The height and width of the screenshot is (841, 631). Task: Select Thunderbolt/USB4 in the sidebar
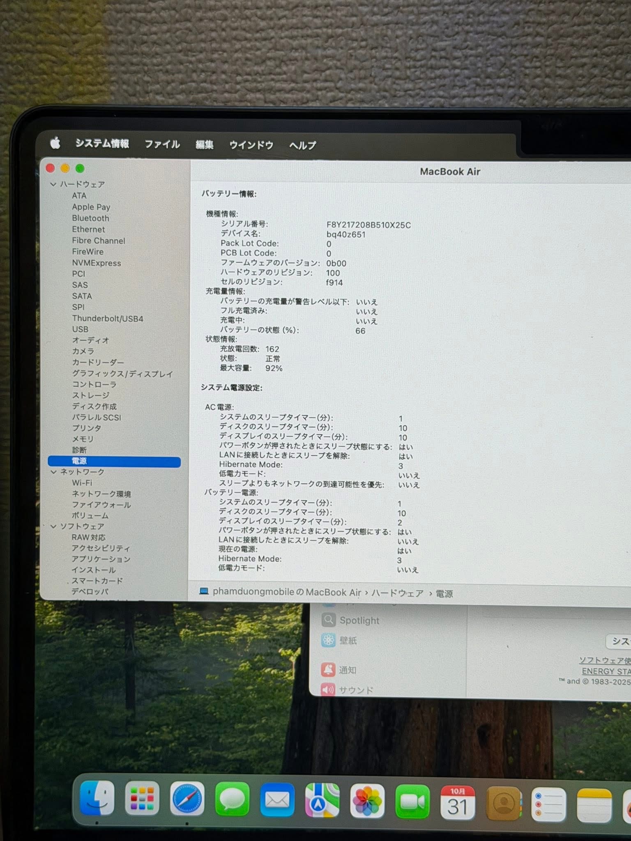(x=108, y=319)
